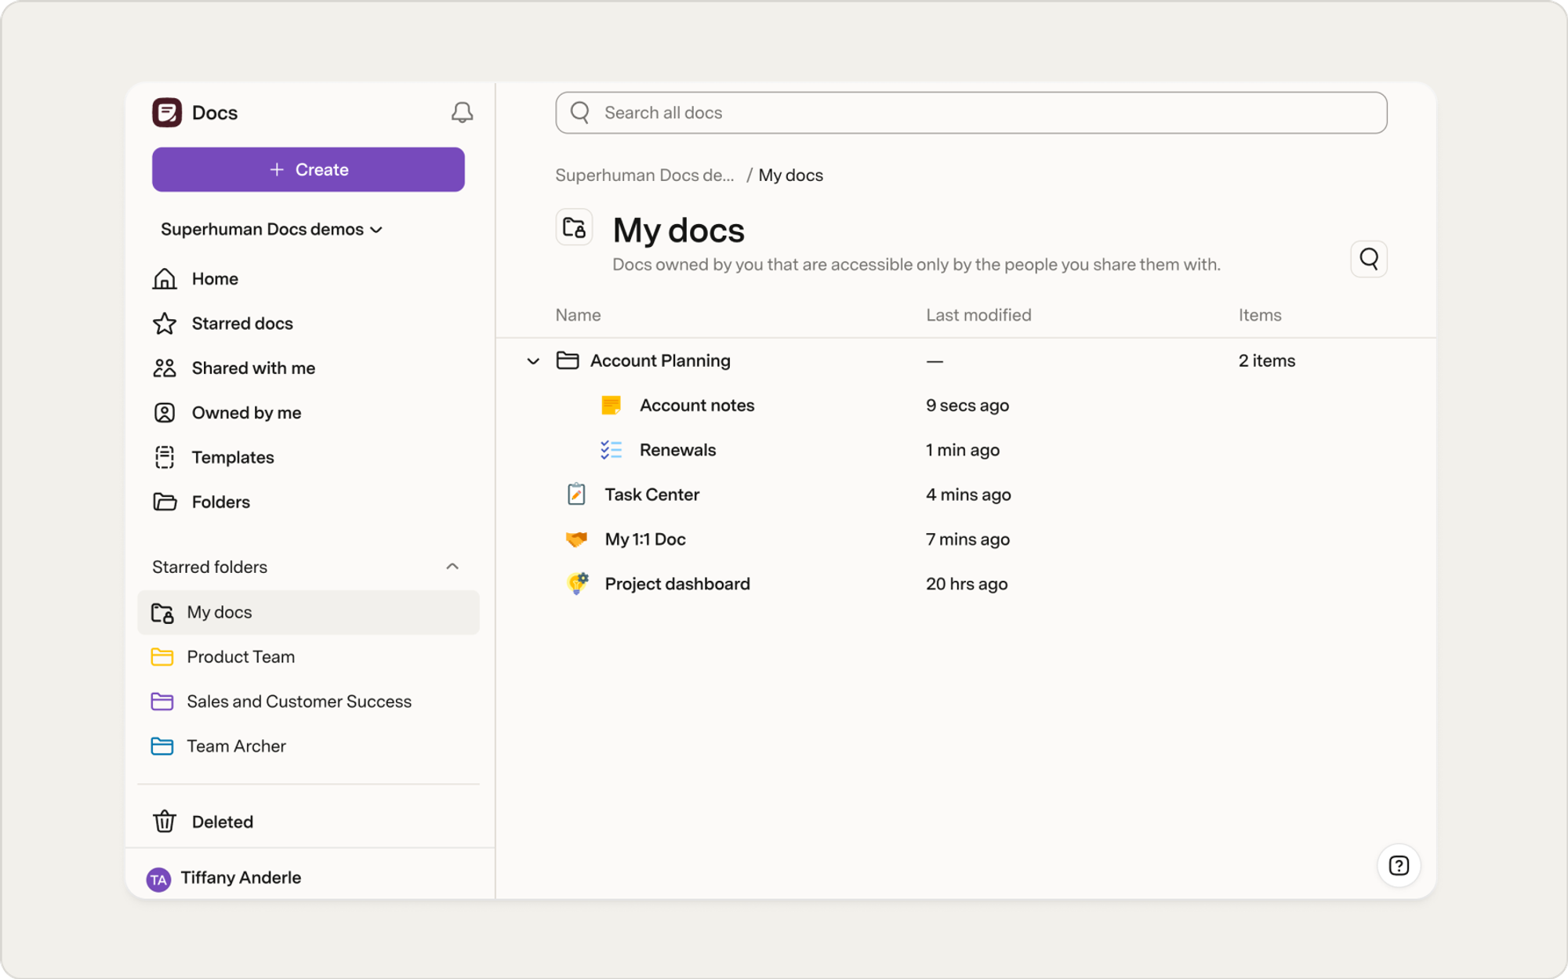Focus the Search all docs field
The image size is (1568, 979).
coord(971,113)
